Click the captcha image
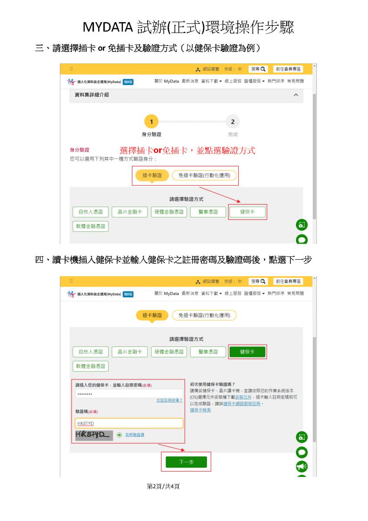This screenshot has width=368, height=521. pos(94,435)
